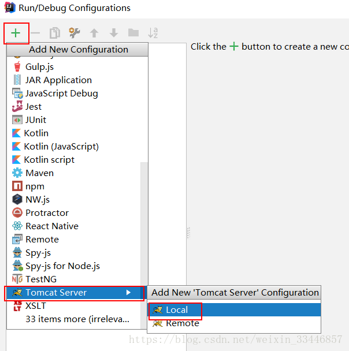Click the Spy-js label text
This screenshot has height=351, width=349.
[38, 253]
